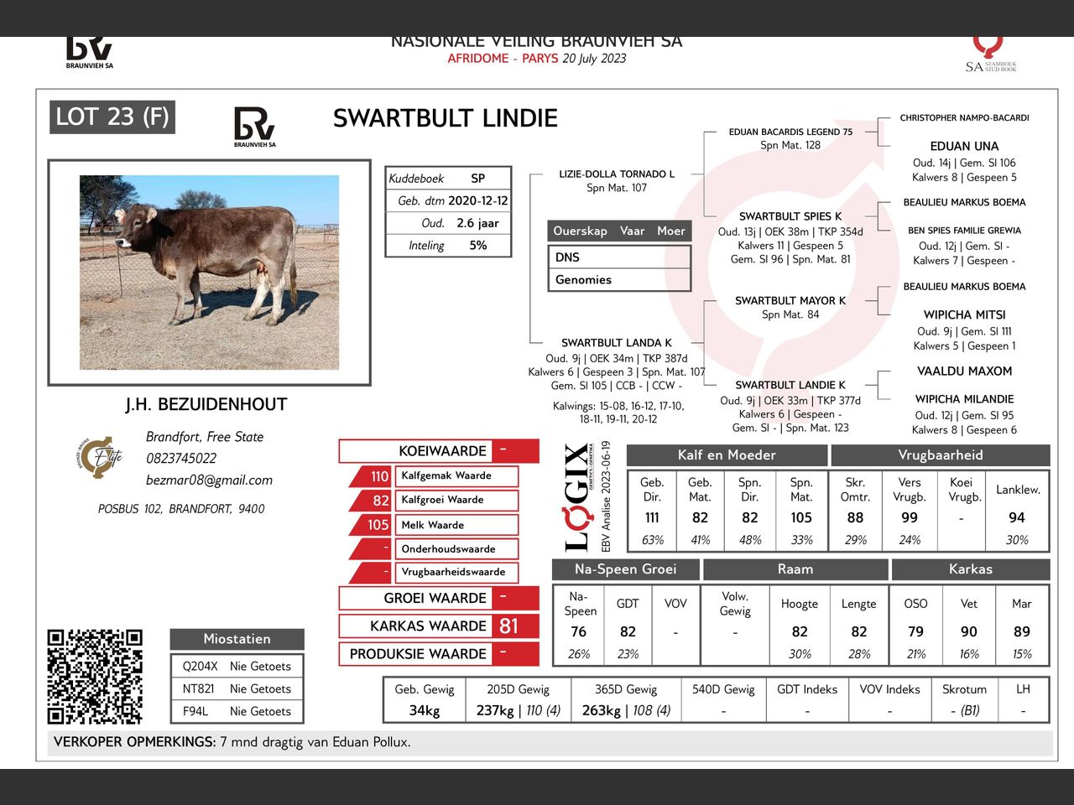Click the Raam section header
The height and width of the screenshot is (805, 1074).
point(795,569)
